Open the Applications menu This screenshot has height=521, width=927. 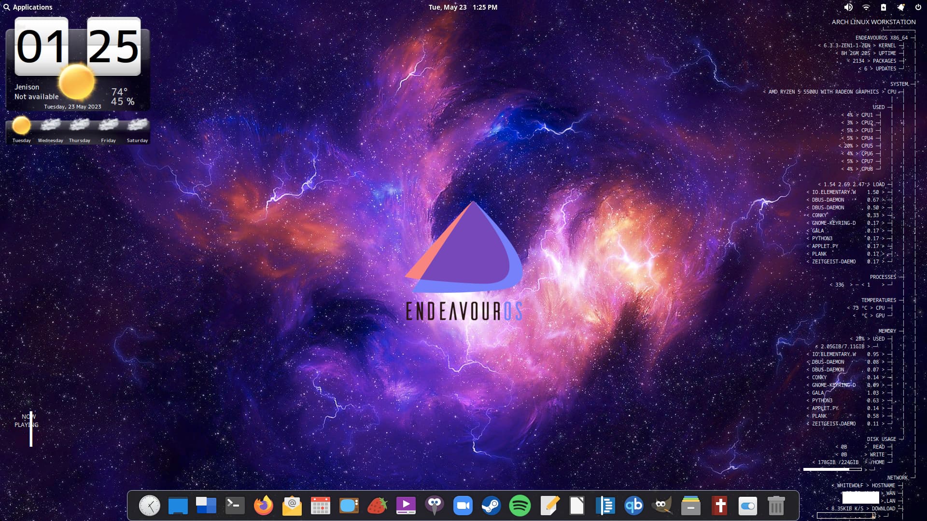[x=28, y=7]
